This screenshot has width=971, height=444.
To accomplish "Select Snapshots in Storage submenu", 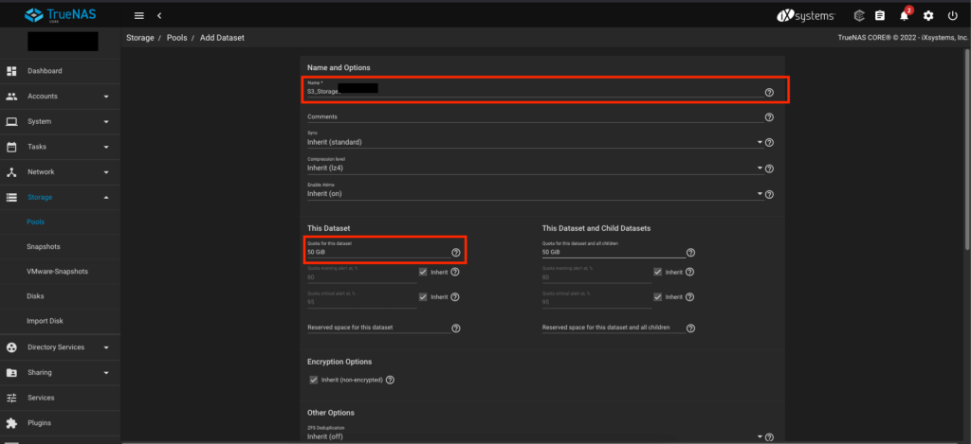I will [44, 247].
